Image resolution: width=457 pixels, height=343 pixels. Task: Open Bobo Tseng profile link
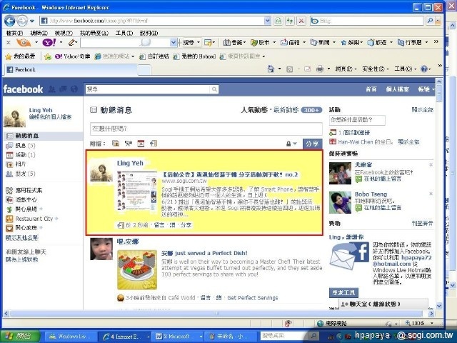tap(371, 194)
